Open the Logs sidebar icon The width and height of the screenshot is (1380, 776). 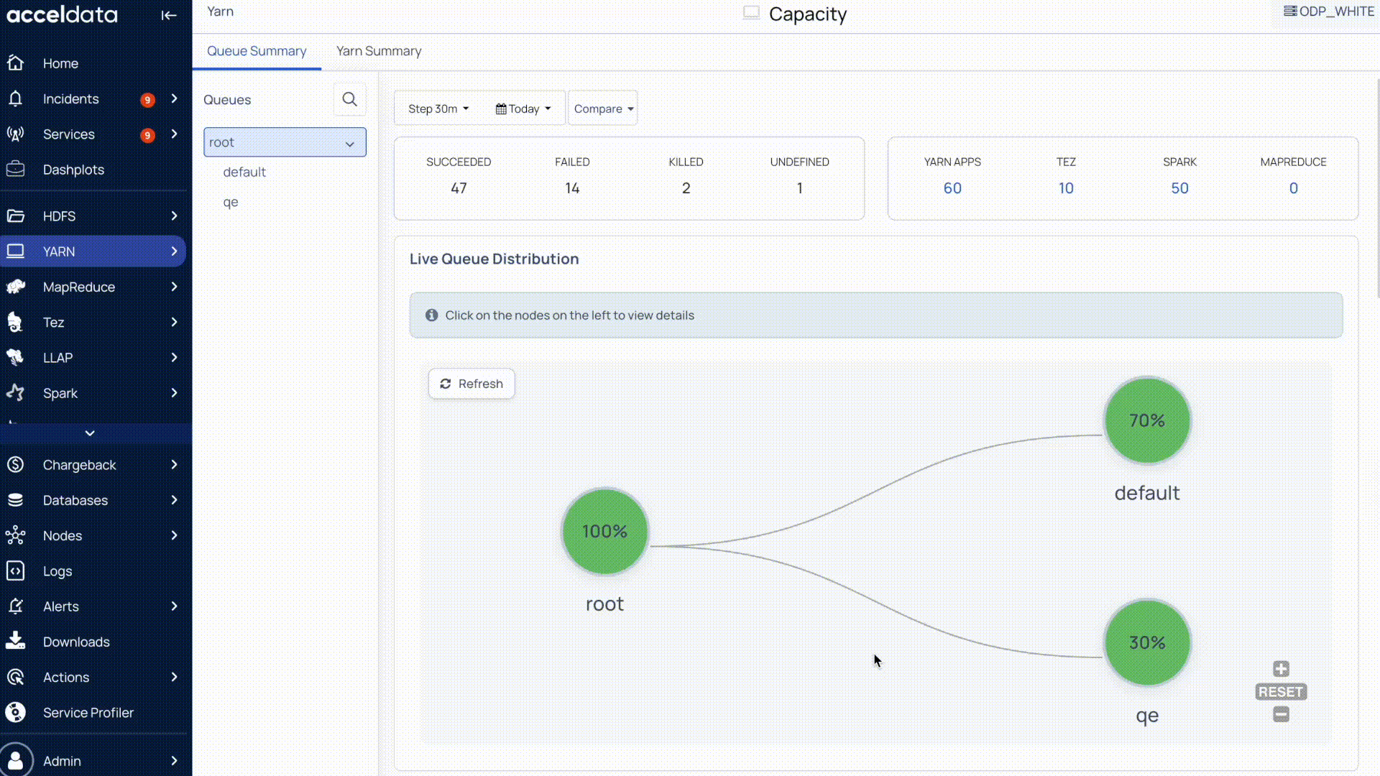[16, 571]
